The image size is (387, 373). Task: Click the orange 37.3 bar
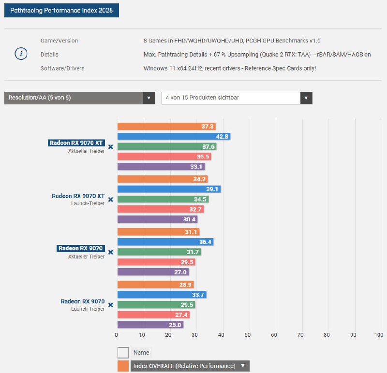pyautogui.click(x=166, y=127)
